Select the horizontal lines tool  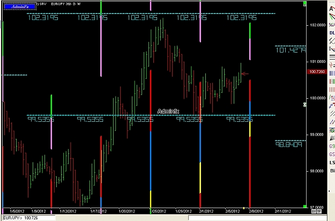point(332,57)
